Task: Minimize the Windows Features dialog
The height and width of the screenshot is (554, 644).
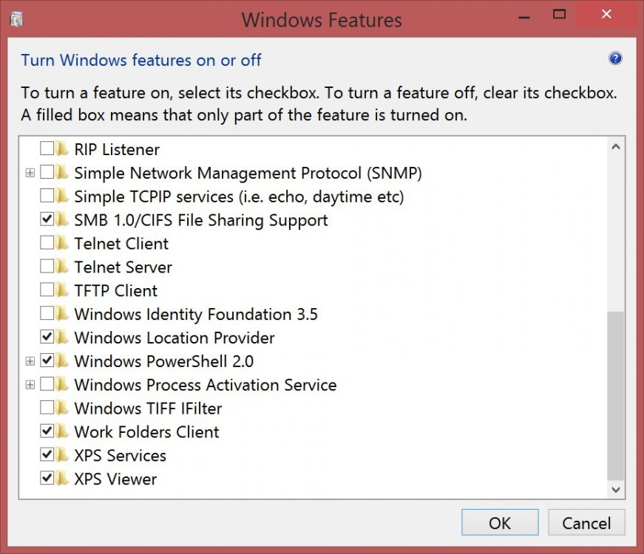Action: point(523,16)
